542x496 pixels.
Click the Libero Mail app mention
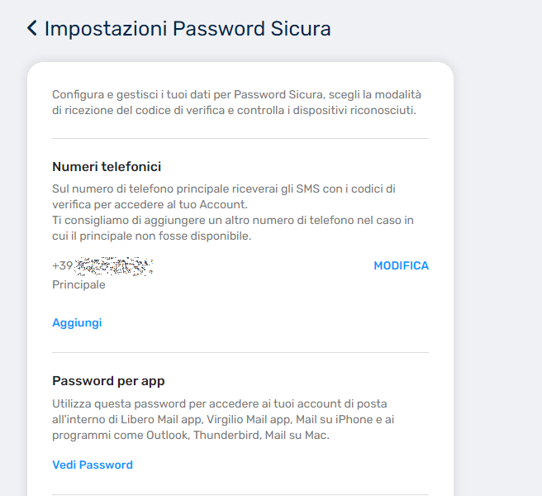tap(161, 419)
